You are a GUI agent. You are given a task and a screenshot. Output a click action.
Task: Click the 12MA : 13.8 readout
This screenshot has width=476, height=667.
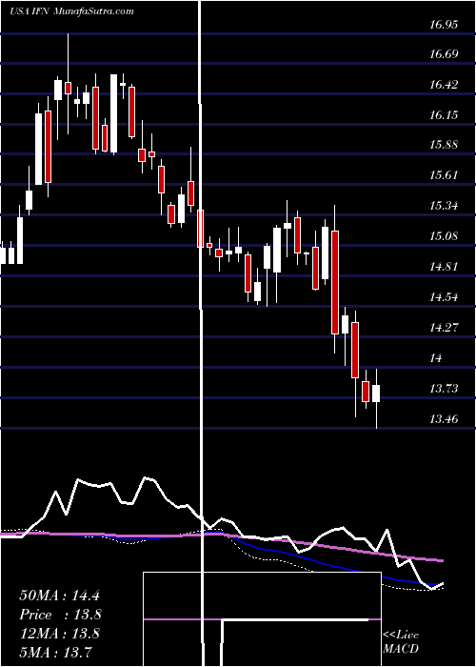point(59,634)
